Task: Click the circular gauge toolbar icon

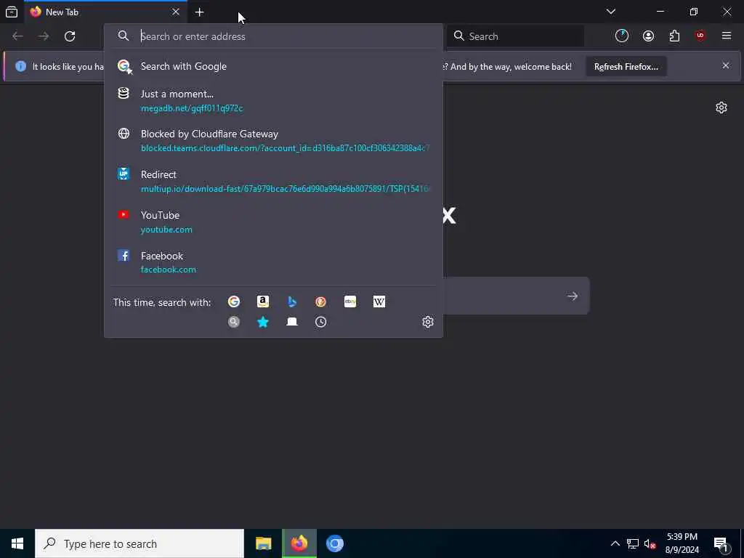Action: click(622, 36)
